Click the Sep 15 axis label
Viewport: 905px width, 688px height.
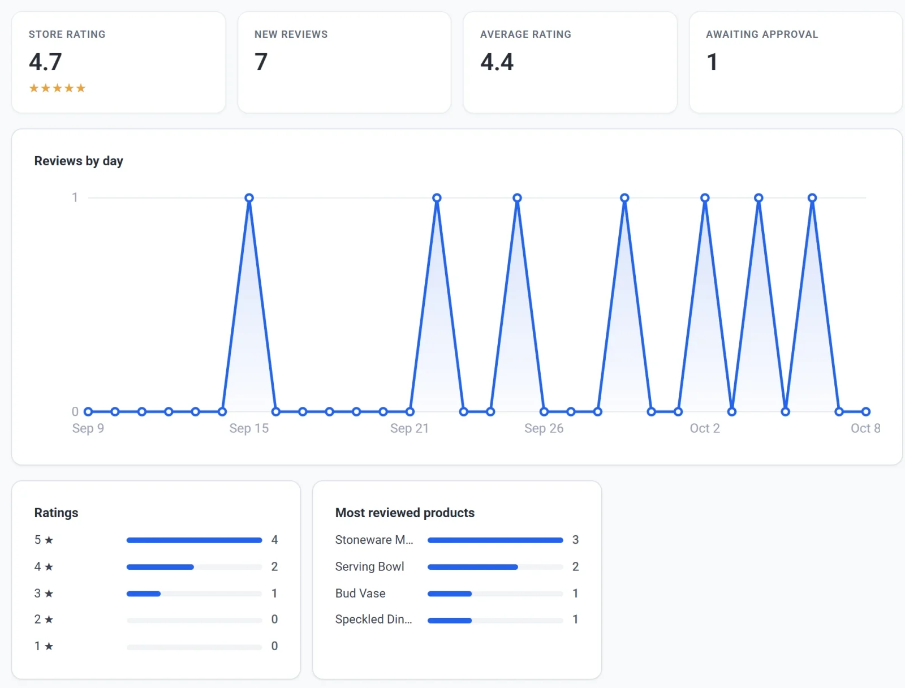pyautogui.click(x=249, y=428)
